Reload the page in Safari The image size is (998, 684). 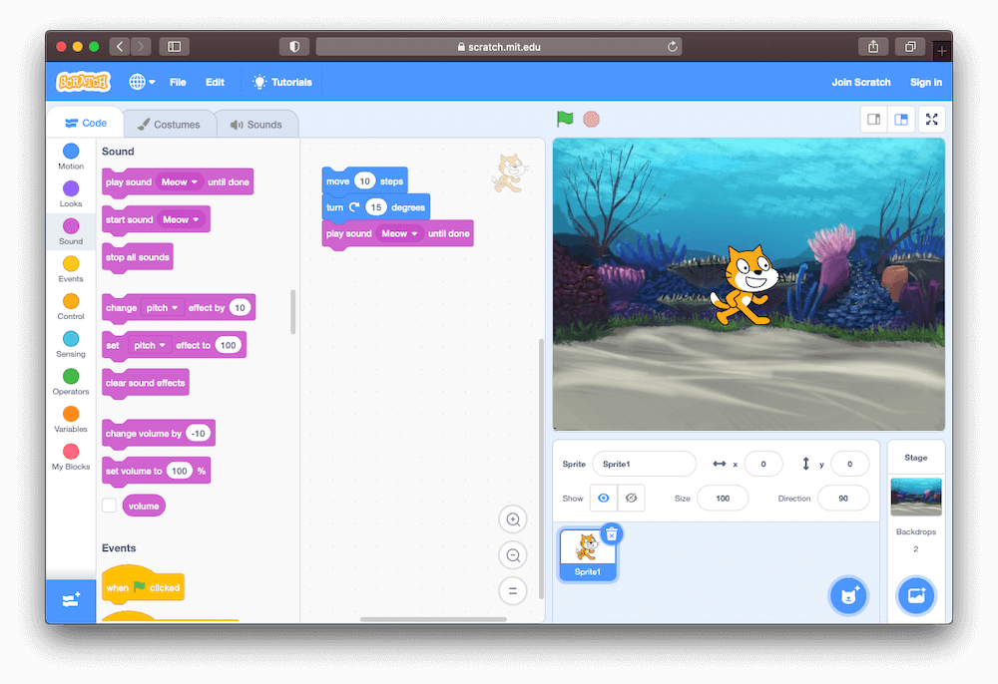pos(672,47)
